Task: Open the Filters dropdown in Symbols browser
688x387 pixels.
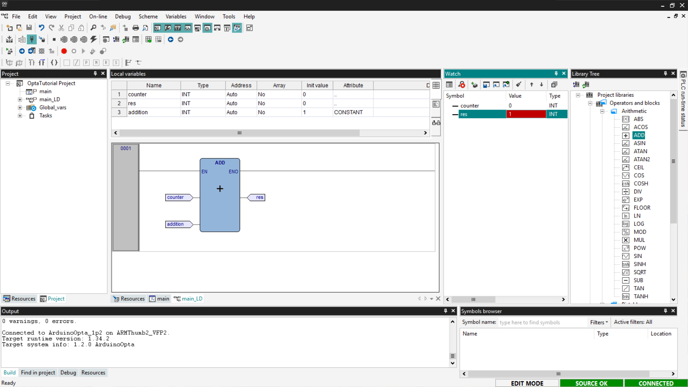Action: pyautogui.click(x=599, y=322)
